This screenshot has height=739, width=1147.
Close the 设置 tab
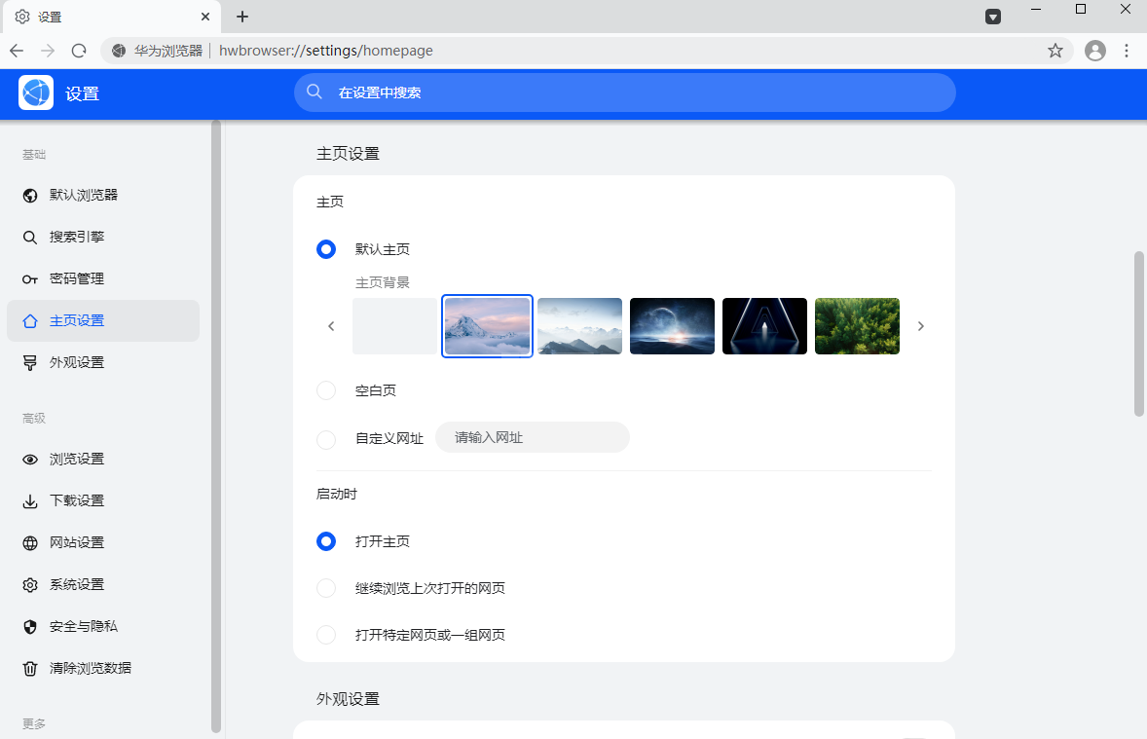pyautogui.click(x=205, y=17)
